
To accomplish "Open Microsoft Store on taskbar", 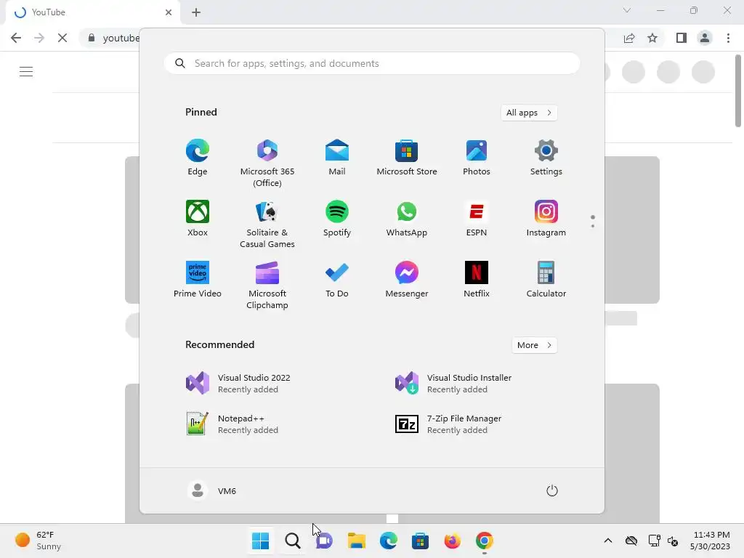I will click(x=421, y=541).
